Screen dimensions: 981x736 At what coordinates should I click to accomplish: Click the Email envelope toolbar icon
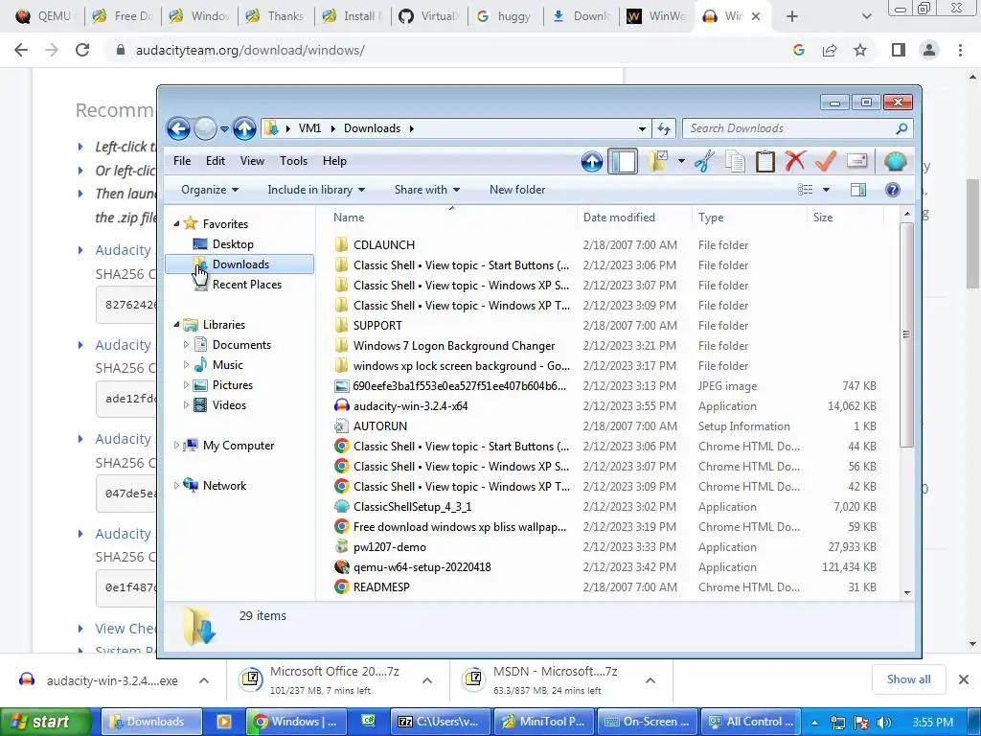point(857,161)
